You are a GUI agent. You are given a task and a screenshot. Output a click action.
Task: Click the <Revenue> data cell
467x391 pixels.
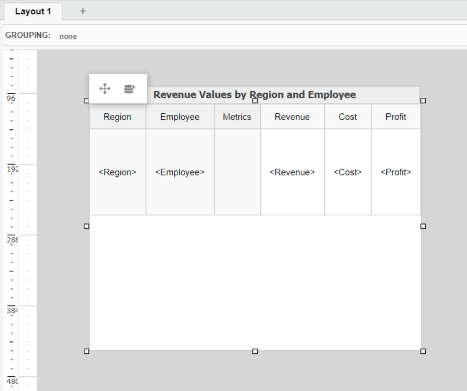point(292,172)
